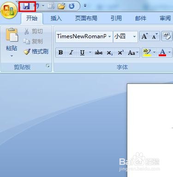This screenshot has width=173, height=177.
Task: Toggle superscript formatting
Action: pyautogui.click(x=120, y=53)
